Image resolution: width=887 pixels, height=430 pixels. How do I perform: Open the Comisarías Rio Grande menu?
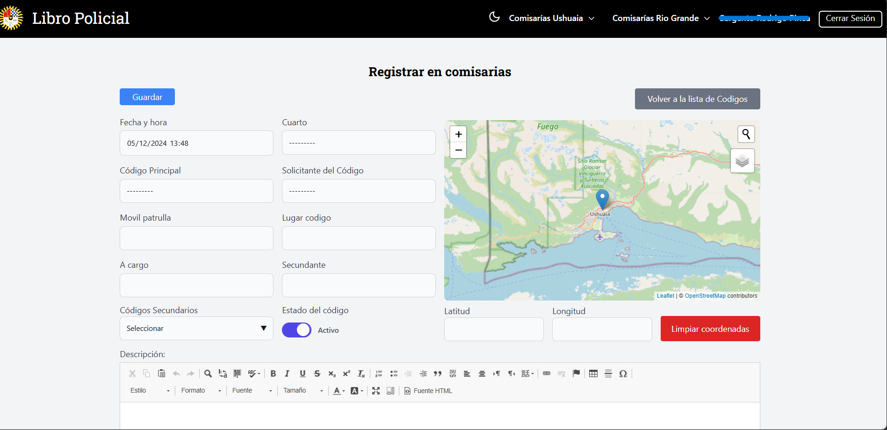tap(661, 18)
